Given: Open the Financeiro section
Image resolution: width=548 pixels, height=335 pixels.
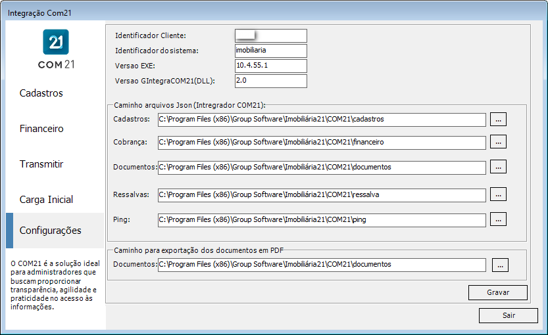Looking at the screenshot, I should pos(41,129).
